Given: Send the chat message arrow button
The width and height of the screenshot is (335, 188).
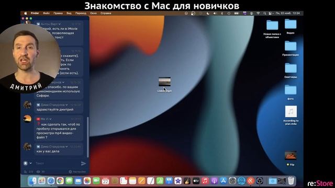Looking at the screenshot, I should [83, 163].
